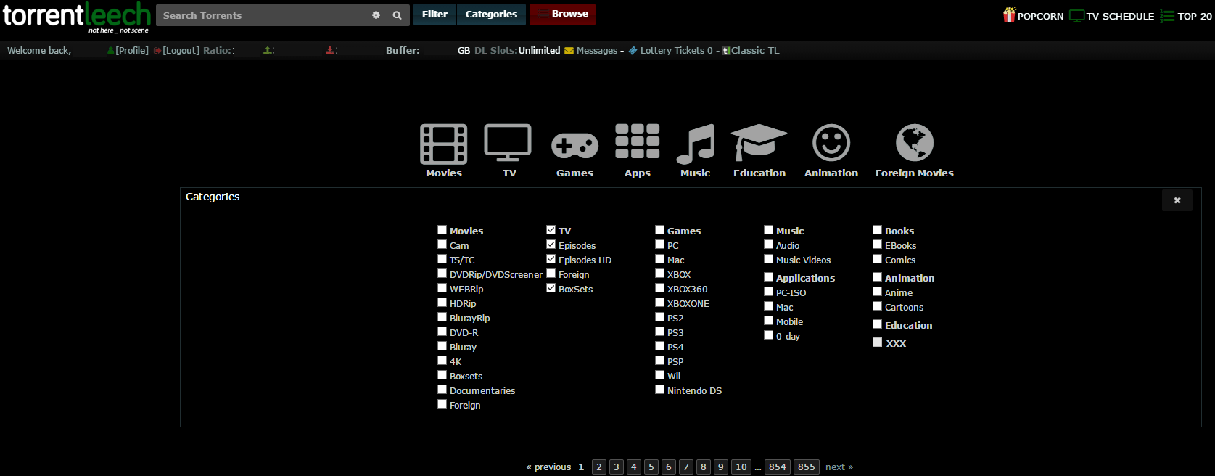Uncheck the Episodes HD checkbox
Screen dimensions: 1215x476
551,259
